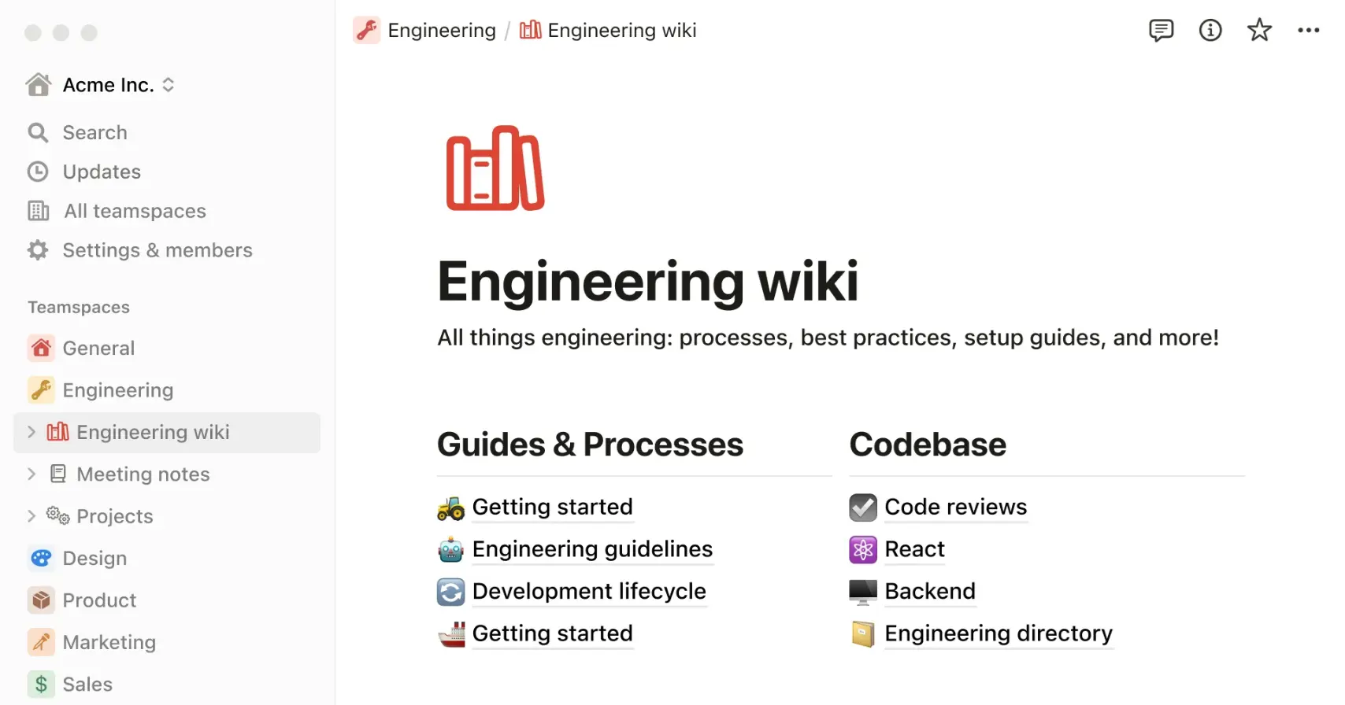Open the Engineering directory page
Screen dimensions: 1345x705
click(998, 633)
